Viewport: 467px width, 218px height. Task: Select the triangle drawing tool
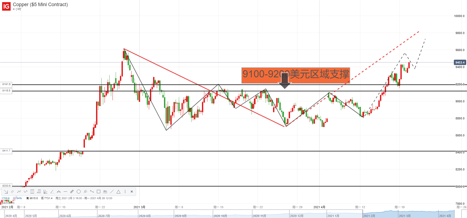[118, 192]
